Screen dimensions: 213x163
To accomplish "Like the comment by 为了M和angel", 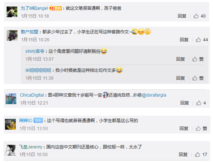I will [x=196, y=16].
